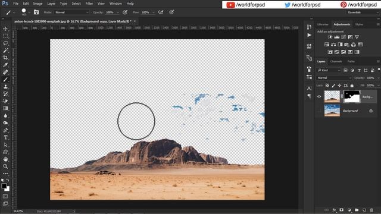Open the tool preset picker arrow
Image resolution: width=381 pixels, height=214 pixels.
point(14,12)
